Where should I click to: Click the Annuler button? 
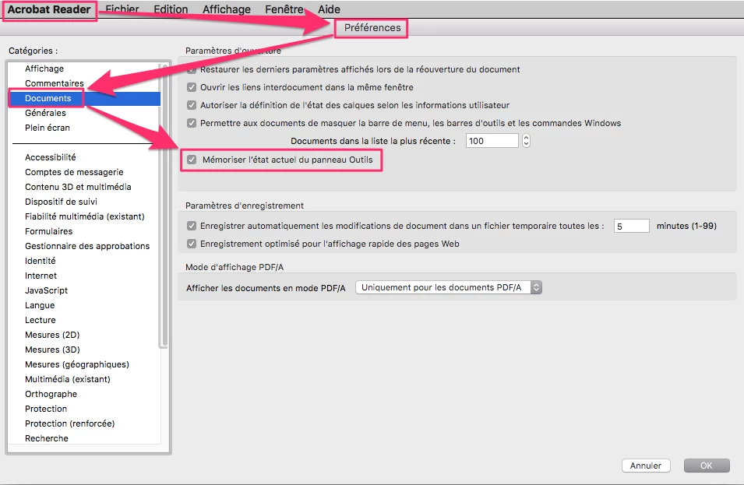tap(646, 466)
